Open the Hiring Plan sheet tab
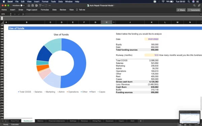 [x=97, y=121]
